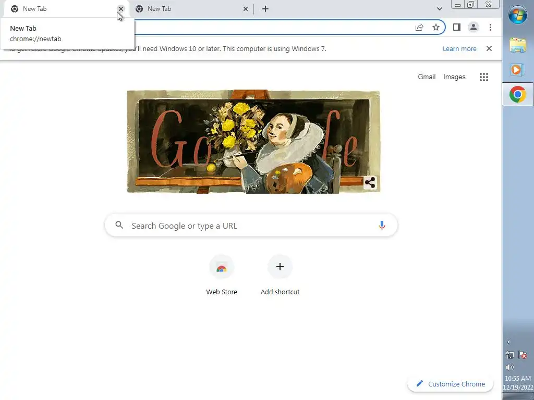Focus the Search Google or type a URL box
The width and height of the screenshot is (534, 400).
(x=251, y=226)
